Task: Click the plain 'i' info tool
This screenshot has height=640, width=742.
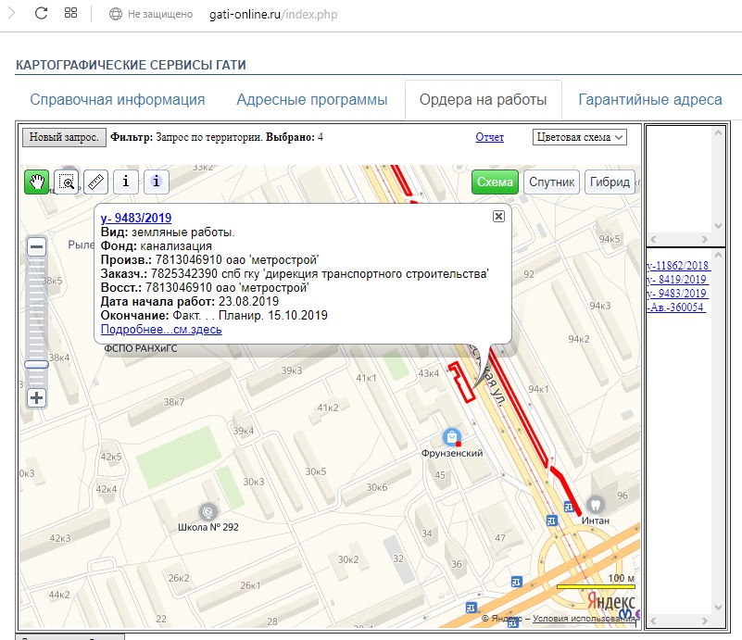Action: [126, 182]
